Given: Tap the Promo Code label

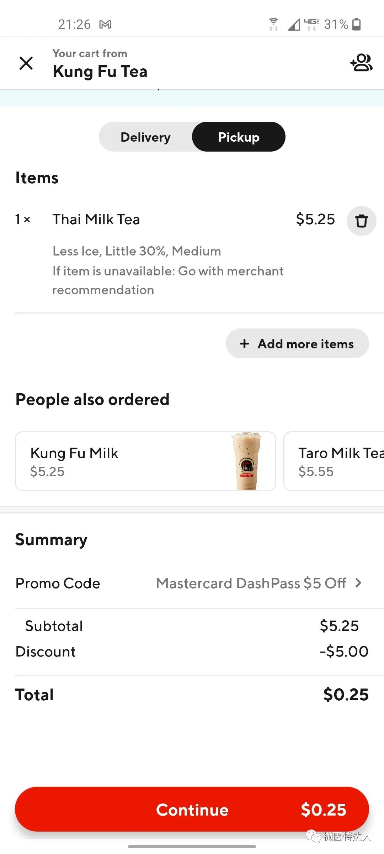Looking at the screenshot, I should click(57, 583).
